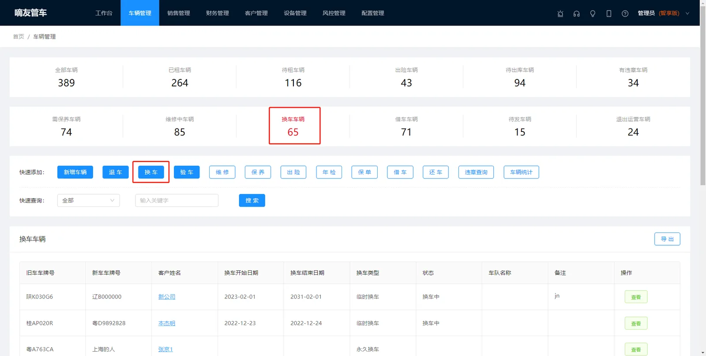Open the 财务管理 menu tab
Viewport: 706px width, 356px height.
[217, 13]
